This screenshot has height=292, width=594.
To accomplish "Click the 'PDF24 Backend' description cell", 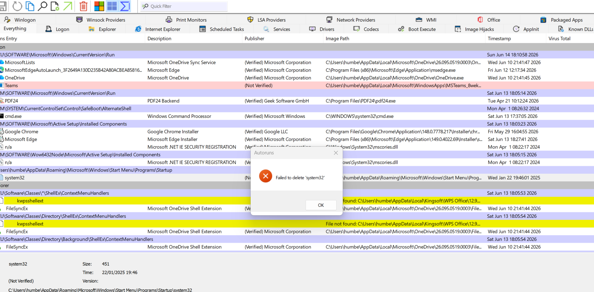I will pos(163,101).
